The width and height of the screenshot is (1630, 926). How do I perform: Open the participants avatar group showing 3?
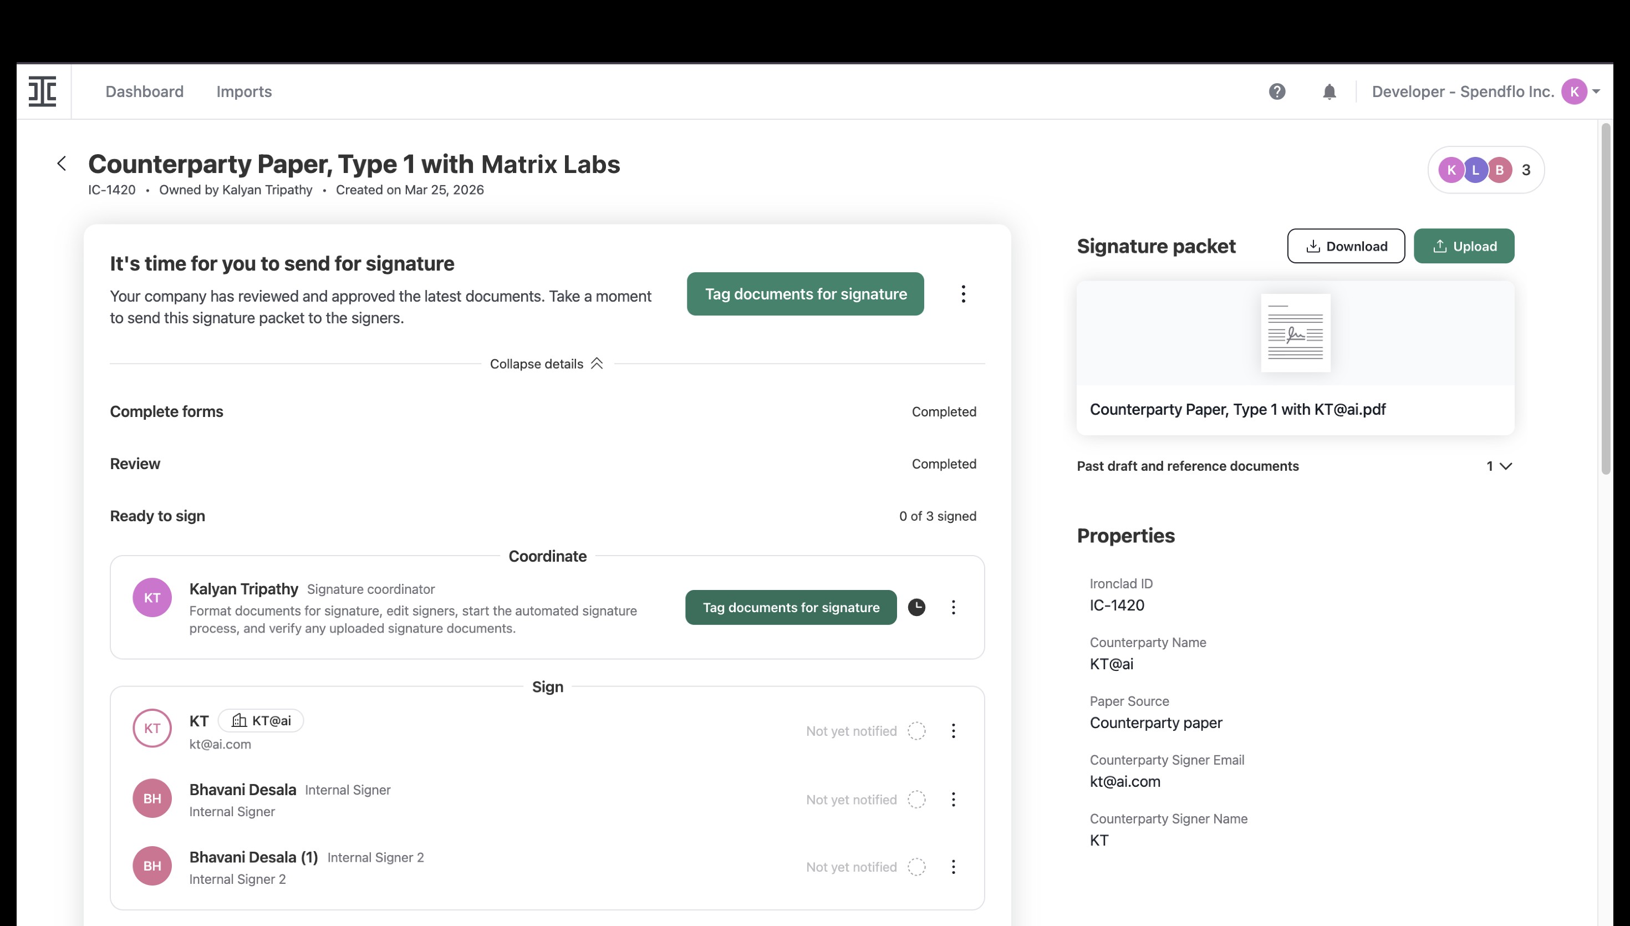tap(1486, 170)
